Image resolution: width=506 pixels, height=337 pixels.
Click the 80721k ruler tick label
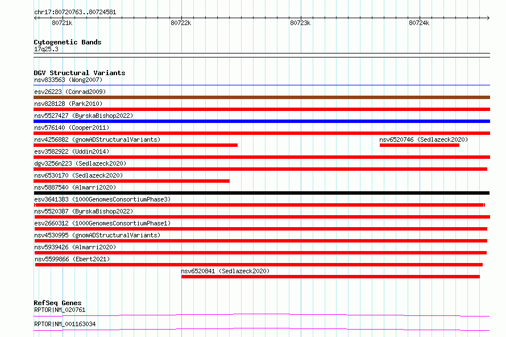(62, 23)
